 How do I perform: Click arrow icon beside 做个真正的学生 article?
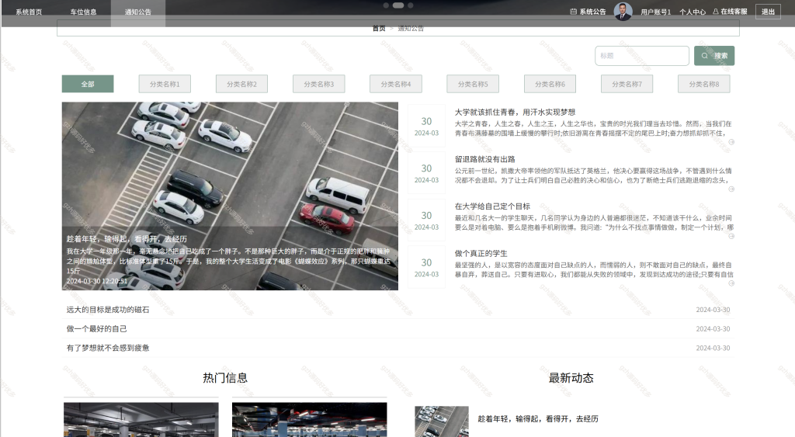[731, 283]
